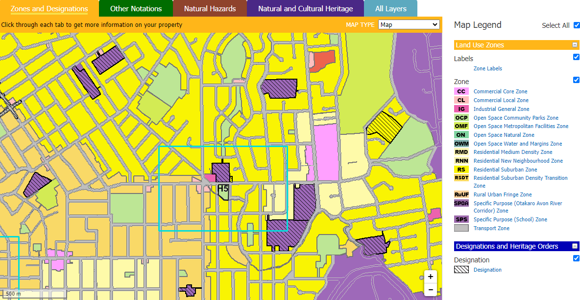
Task: Select the All Layers tab
Action: pyautogui.click(x=390, y=8)
